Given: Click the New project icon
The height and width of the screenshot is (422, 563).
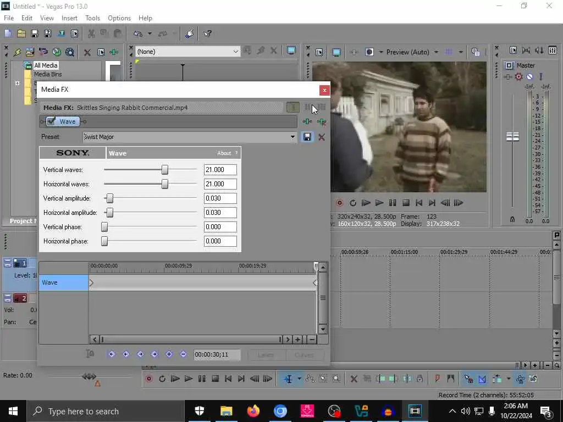Looking at the screenshot, I should (x=8, y=34).
